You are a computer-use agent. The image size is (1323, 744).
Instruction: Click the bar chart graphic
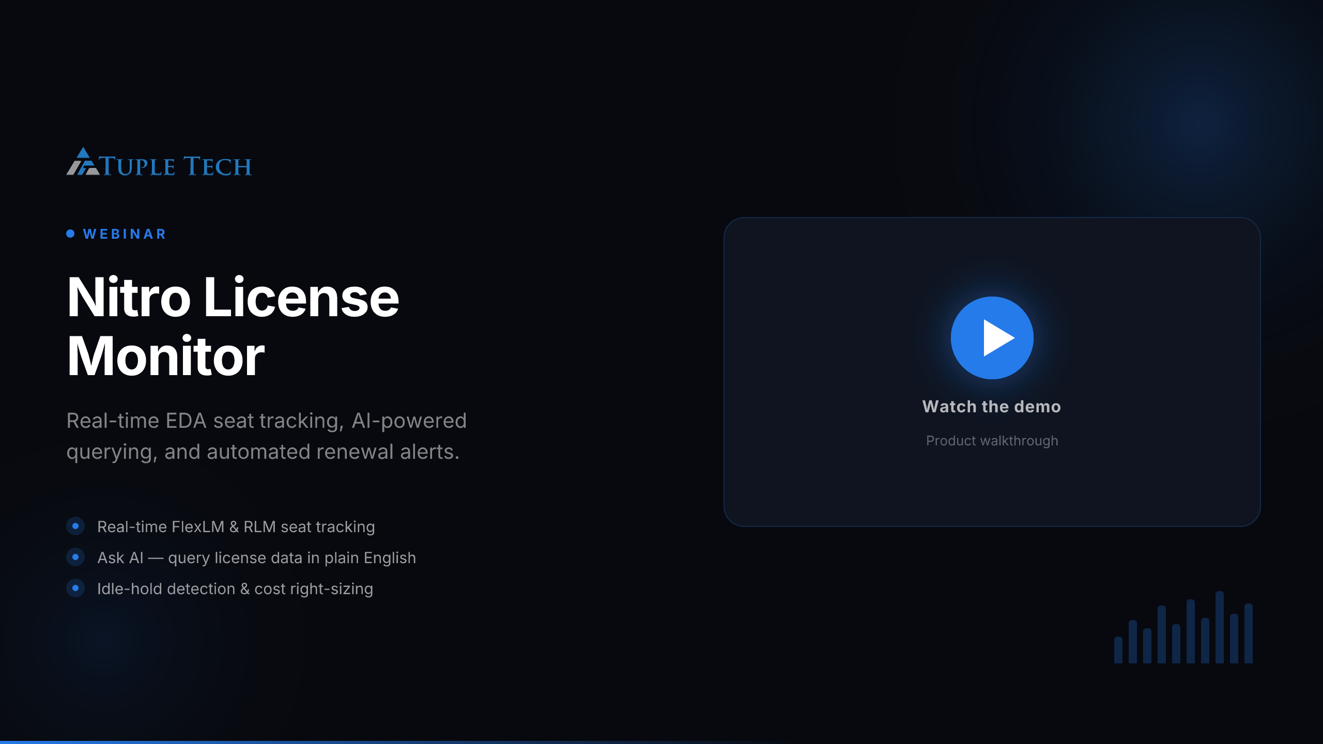tap(1183, 627)
